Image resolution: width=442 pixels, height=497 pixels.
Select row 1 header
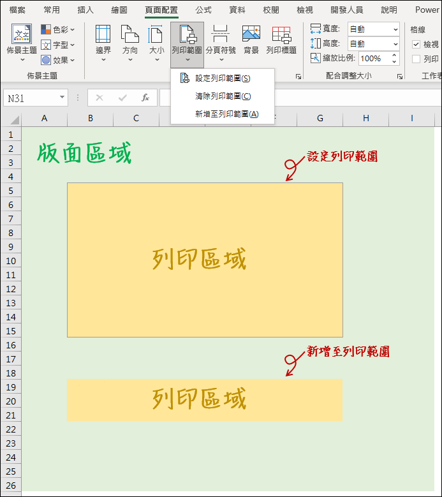tap(11, 135)
